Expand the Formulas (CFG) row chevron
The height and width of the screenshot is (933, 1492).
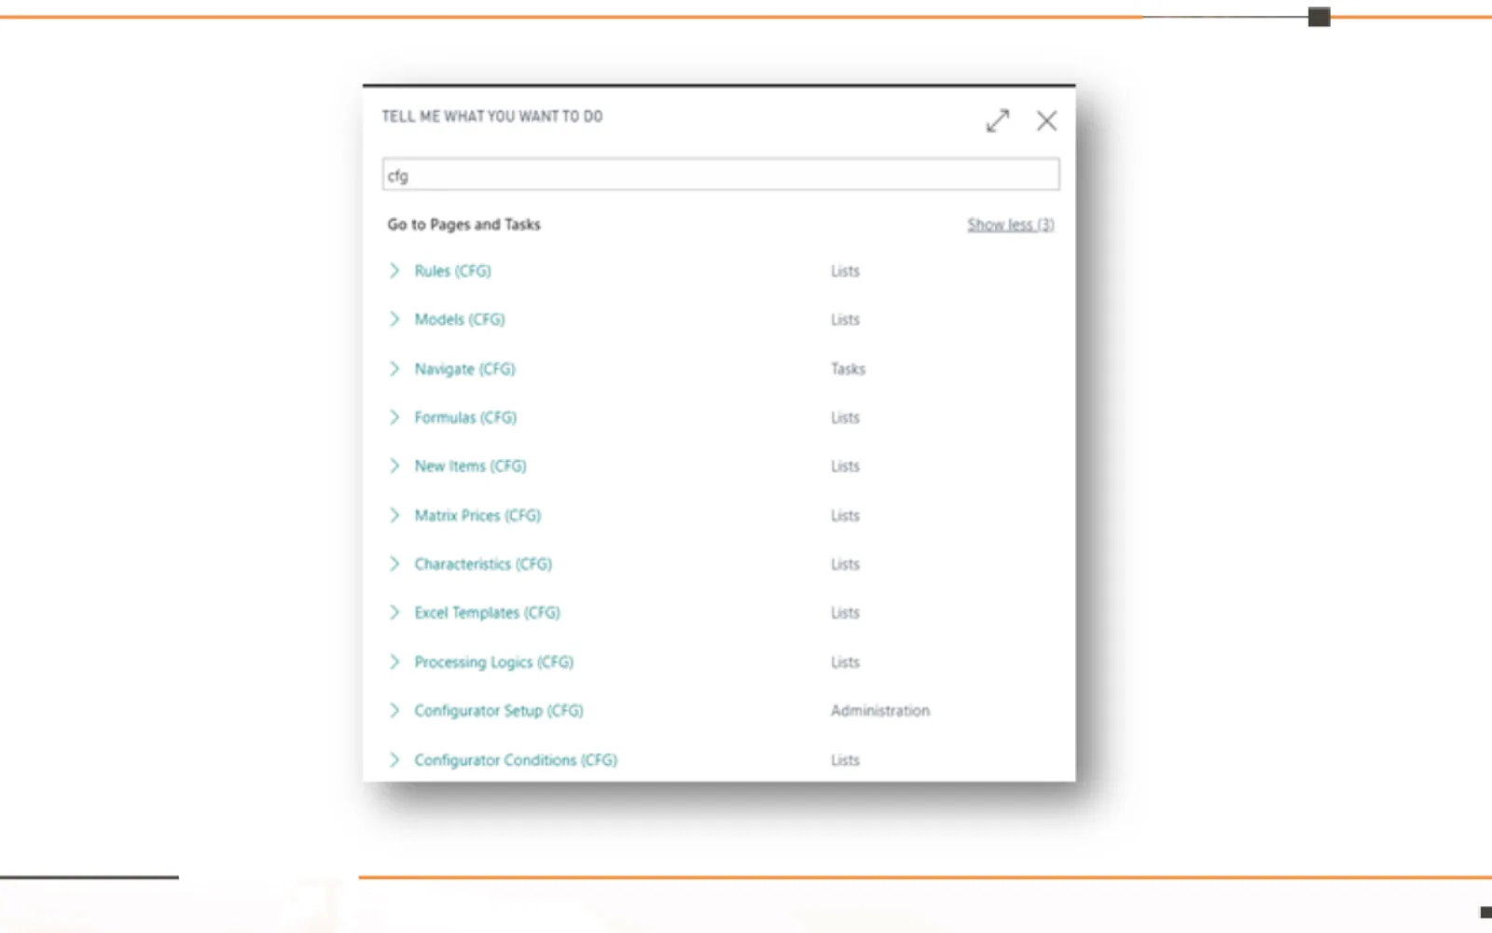pos(394,417)
